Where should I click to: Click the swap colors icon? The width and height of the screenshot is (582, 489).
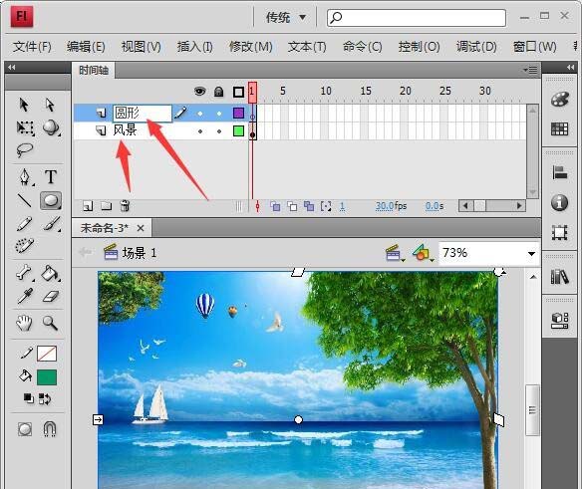[x=45, y=398]
